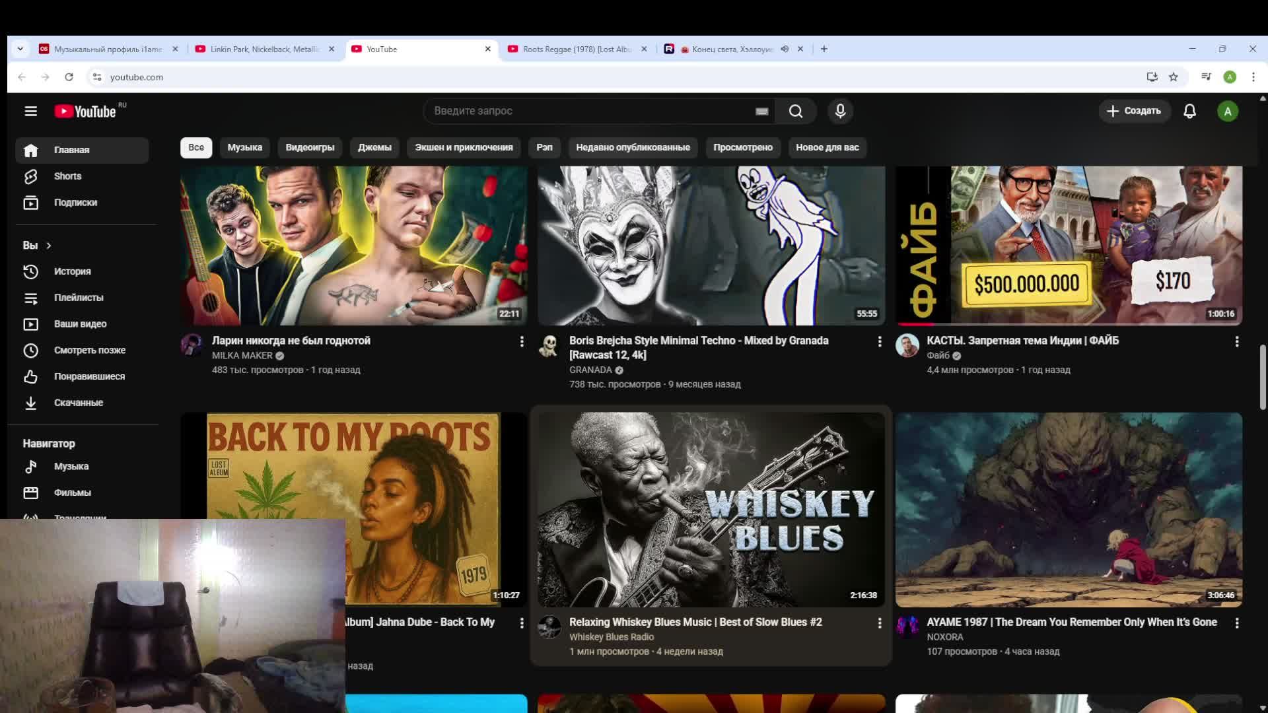
Task: Open the notifications bell
Action: click(1189, 111)
